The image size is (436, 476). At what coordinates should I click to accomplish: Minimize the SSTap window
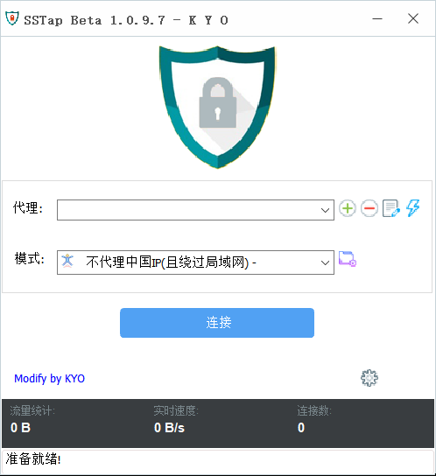point(377,19)
